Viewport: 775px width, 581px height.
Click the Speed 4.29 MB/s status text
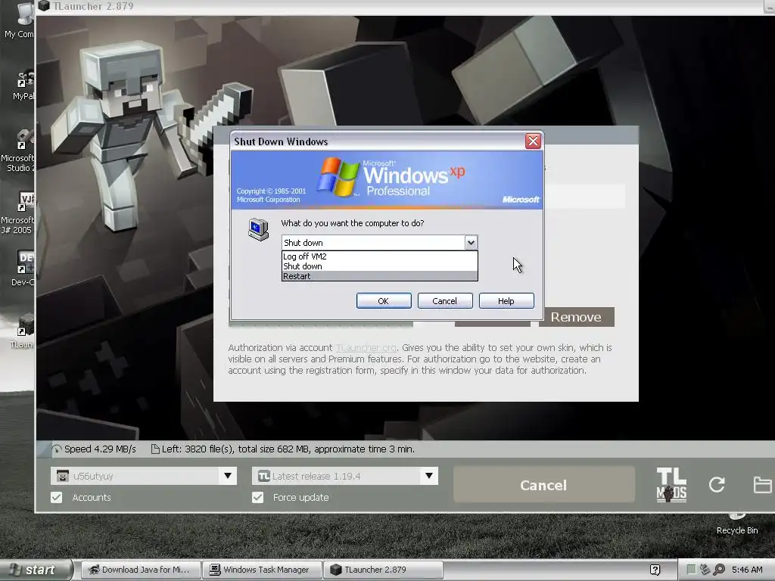tap(100, 449)
